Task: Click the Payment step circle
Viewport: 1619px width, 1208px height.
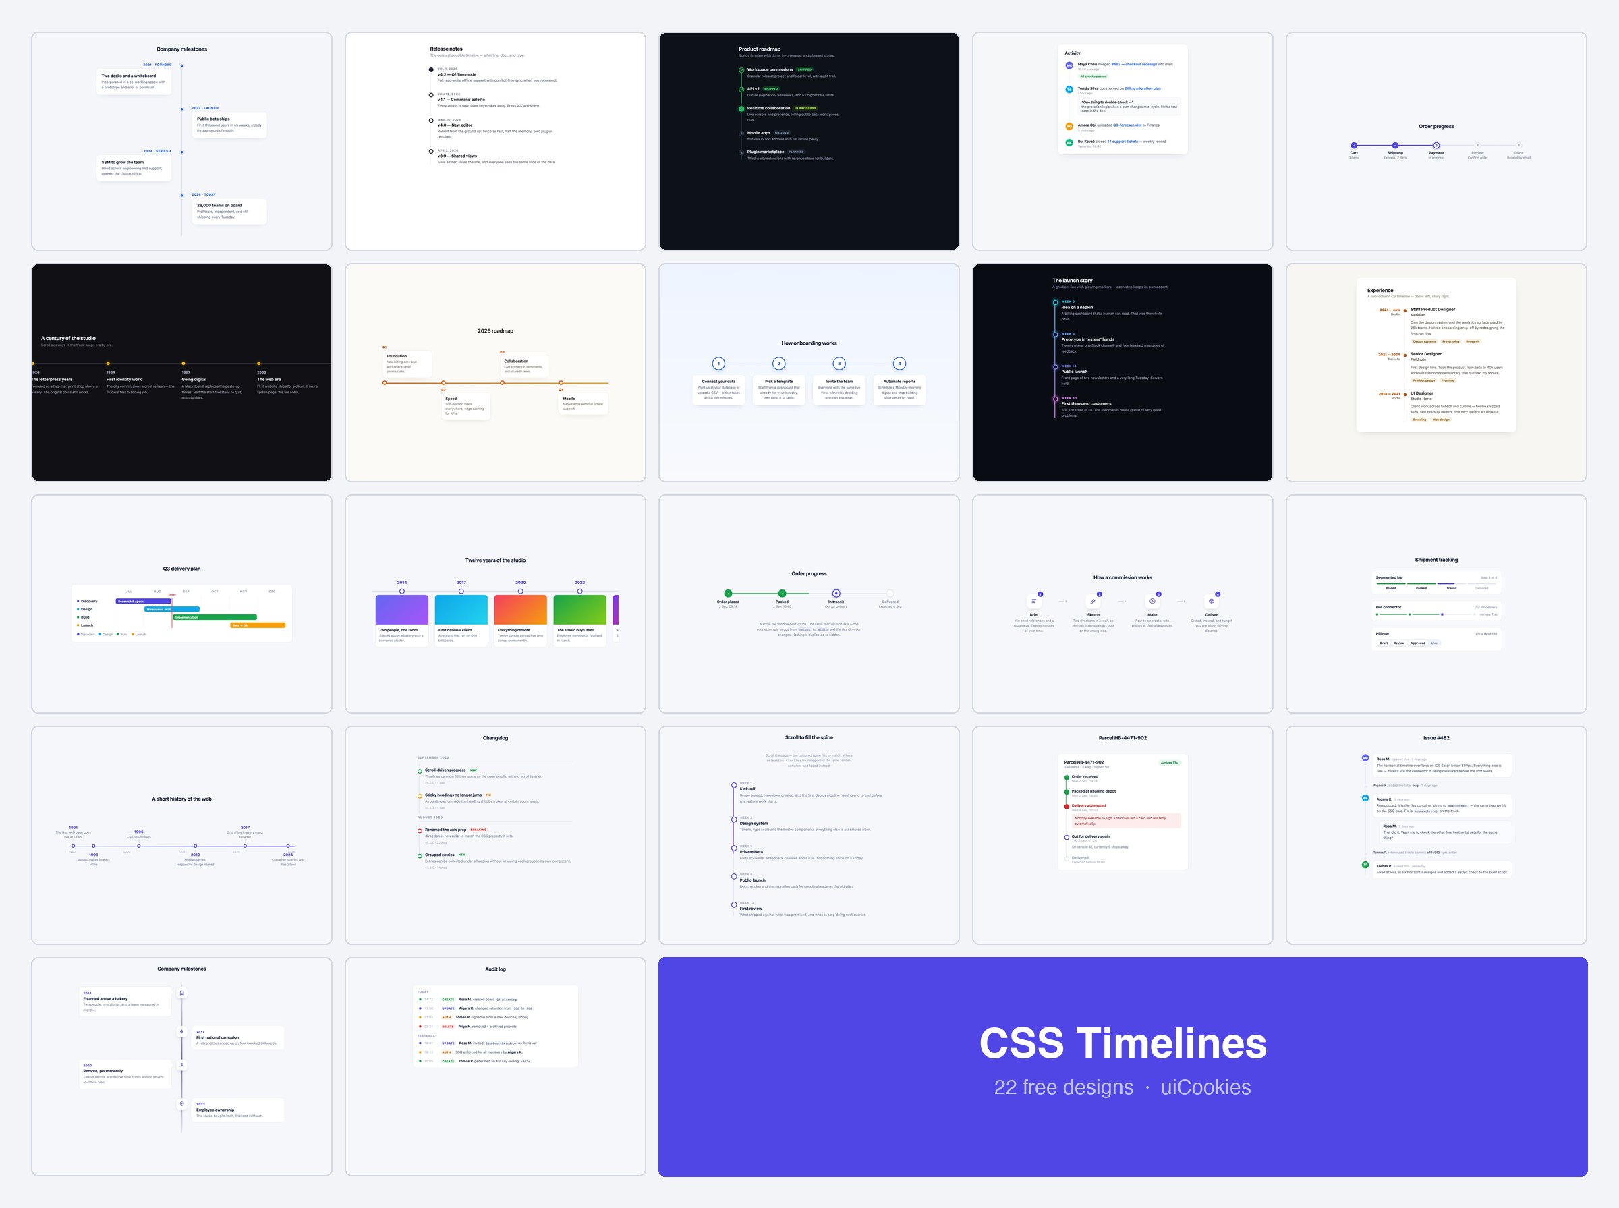Action: point(1436,146)
